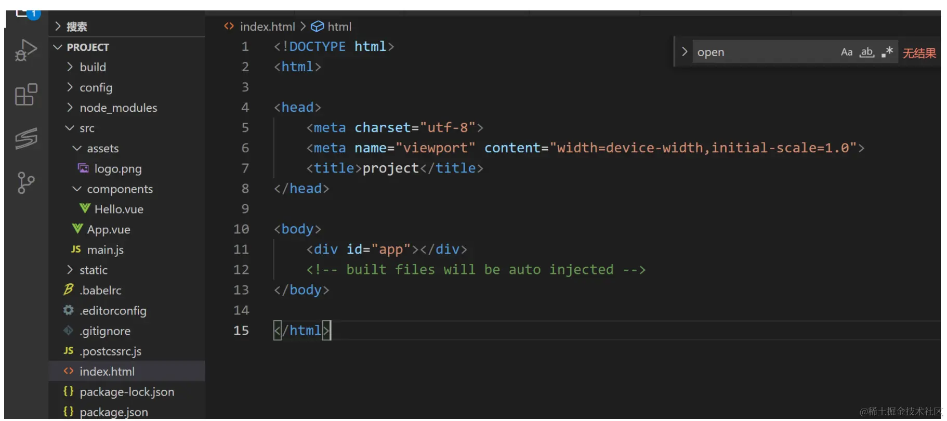Screen dimensions: 947x421
Task: Open the Run and Debug view
Action: (26, 50)
